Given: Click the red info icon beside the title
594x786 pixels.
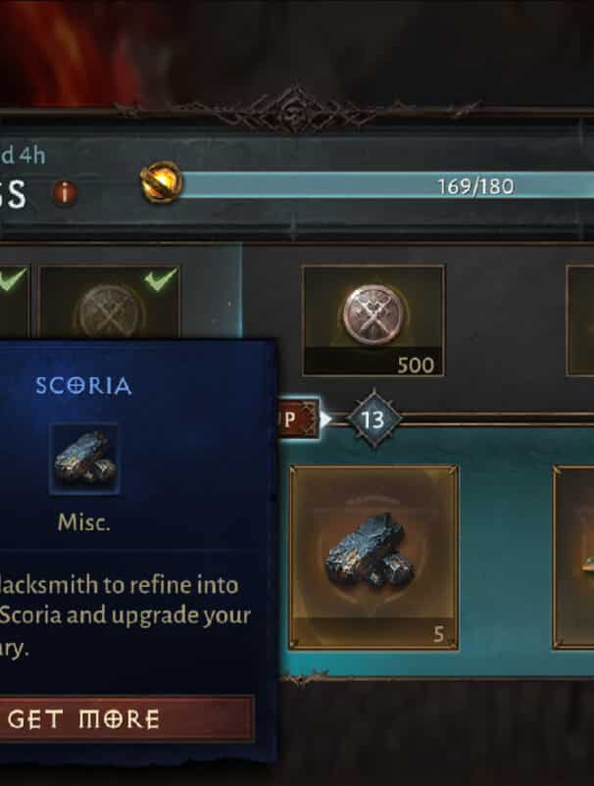Looking at the screenshot, I should 65,192.
